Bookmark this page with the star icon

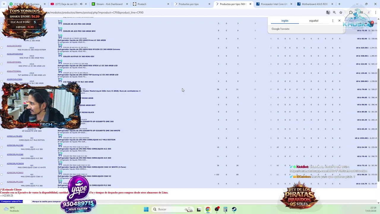[341, 12]
